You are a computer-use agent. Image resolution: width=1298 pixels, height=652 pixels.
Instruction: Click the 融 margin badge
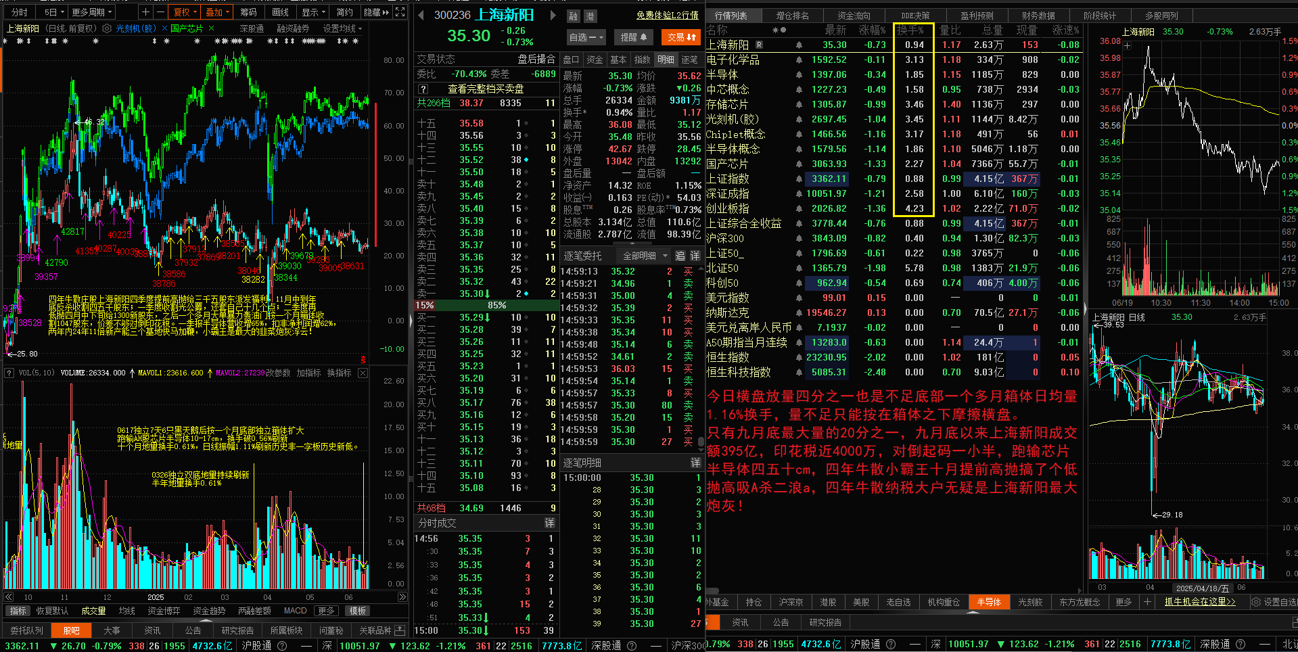pyautogui.click(x=574, y=16)
